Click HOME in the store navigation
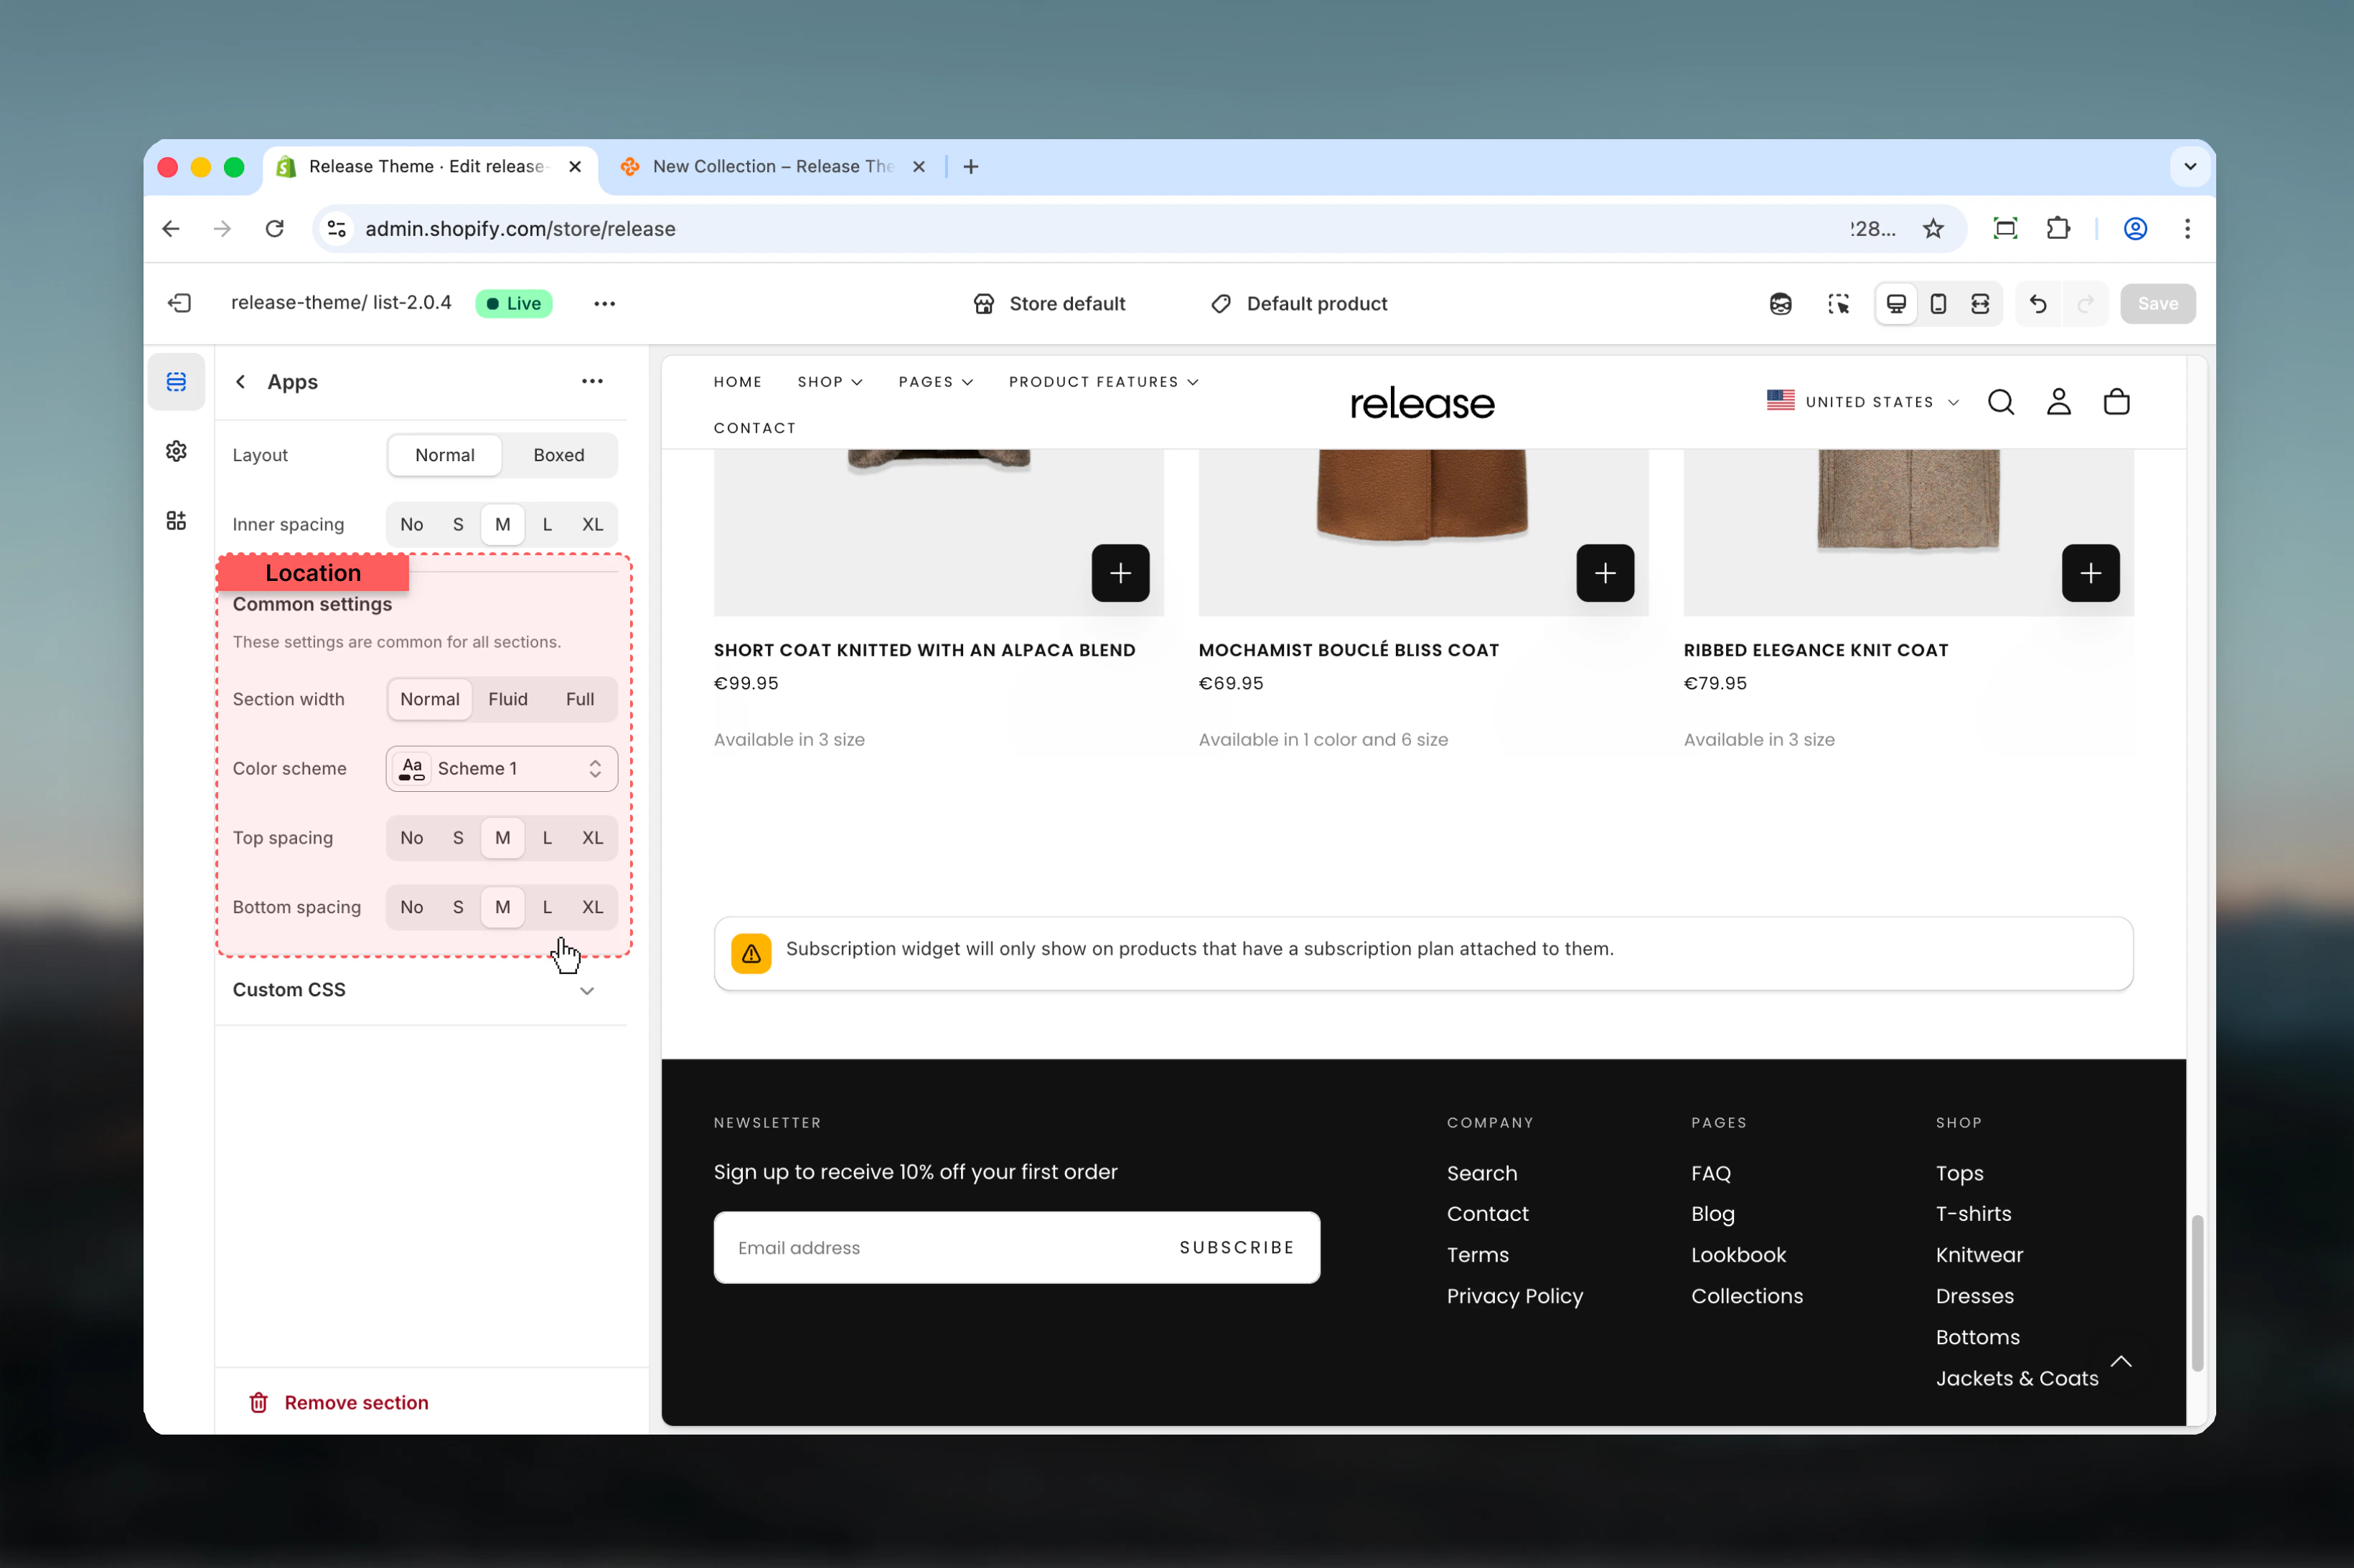This screenshot has height=1568, width=2354. coord(737,382)
